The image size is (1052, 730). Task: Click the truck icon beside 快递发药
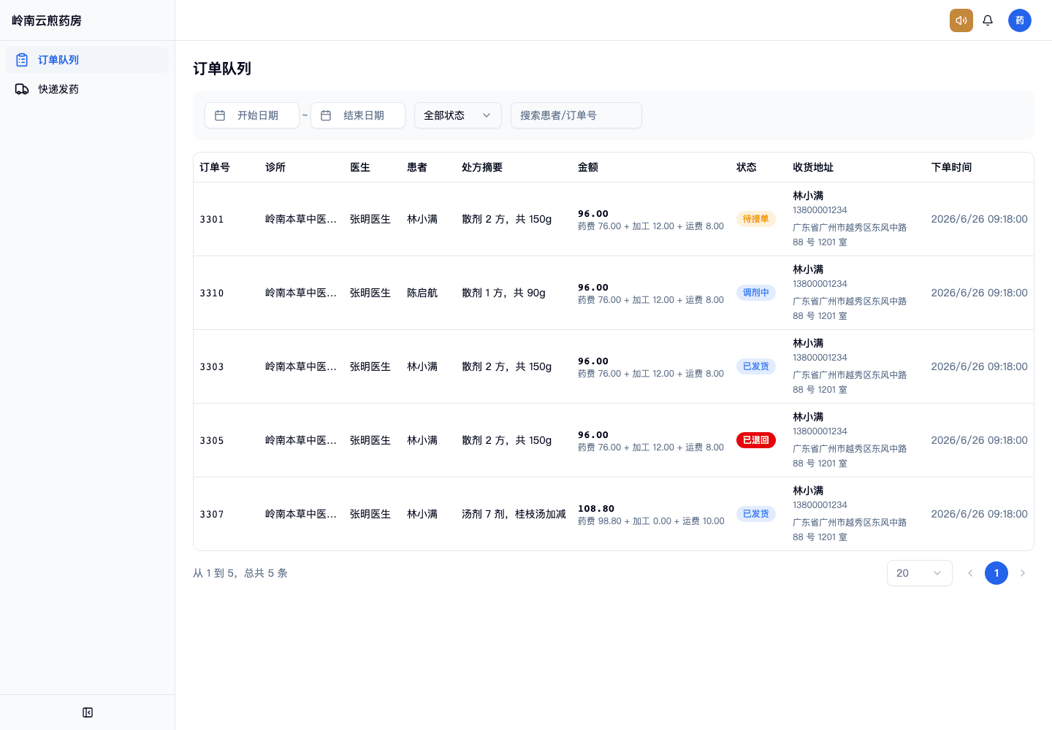[x=22, y=89]
